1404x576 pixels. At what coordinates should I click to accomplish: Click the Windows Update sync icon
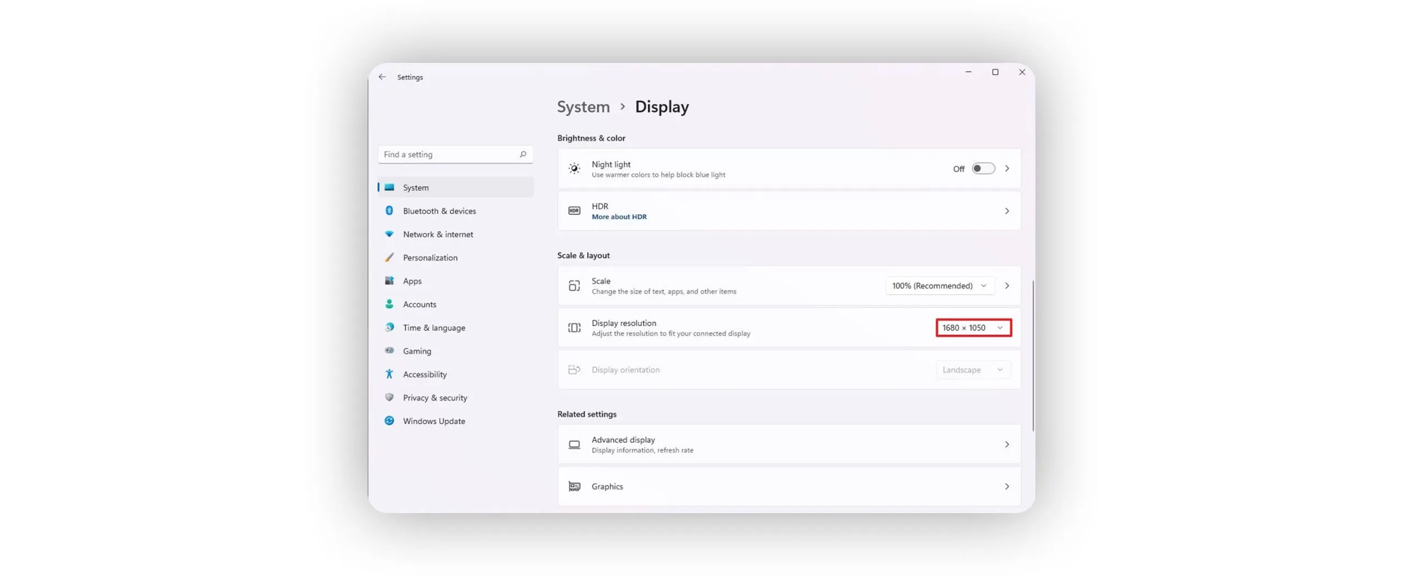point(389,421)
